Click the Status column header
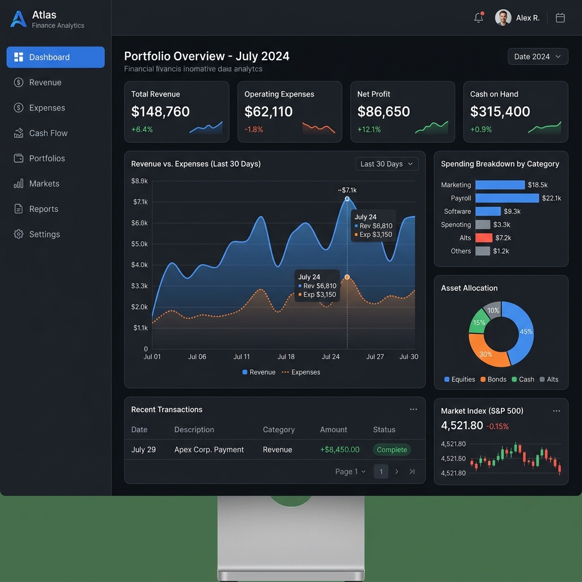Viewport: 582px width, 582px height. (x=384, y=430)
